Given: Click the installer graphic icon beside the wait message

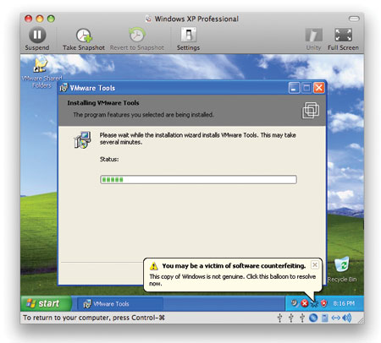Looking at the screenshot, I should point(82,139).
